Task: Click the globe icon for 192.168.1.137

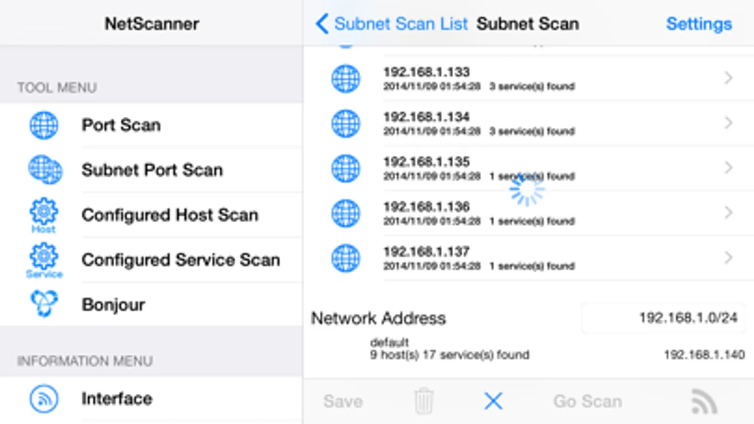Action: pyautogui.click(x=346, y=258)
